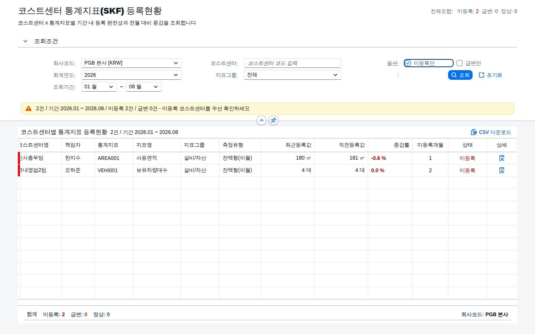Image resolution: width=535 pixels, height=334 pixels.
Task: Click 미등록 status in VEHI001 row
Action: click(467, 170)
